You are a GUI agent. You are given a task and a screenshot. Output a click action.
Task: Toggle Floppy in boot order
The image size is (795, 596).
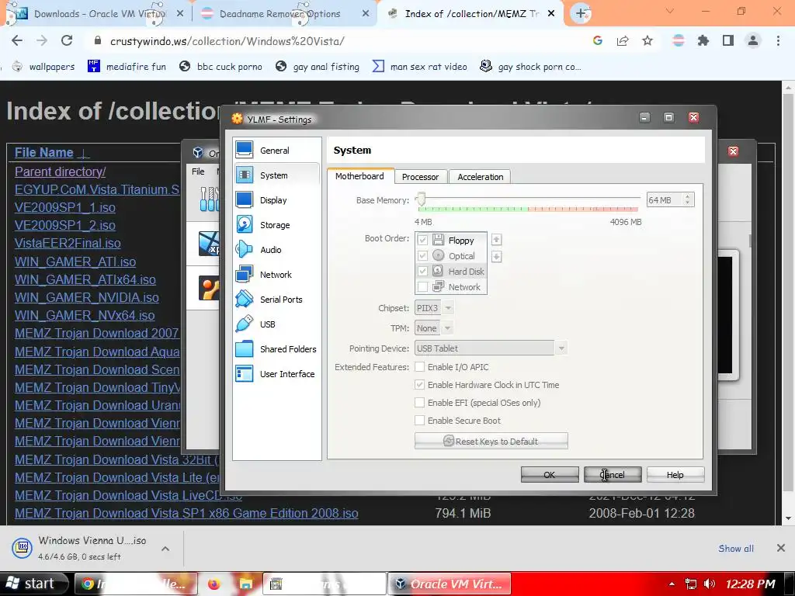tap(422, 240)
